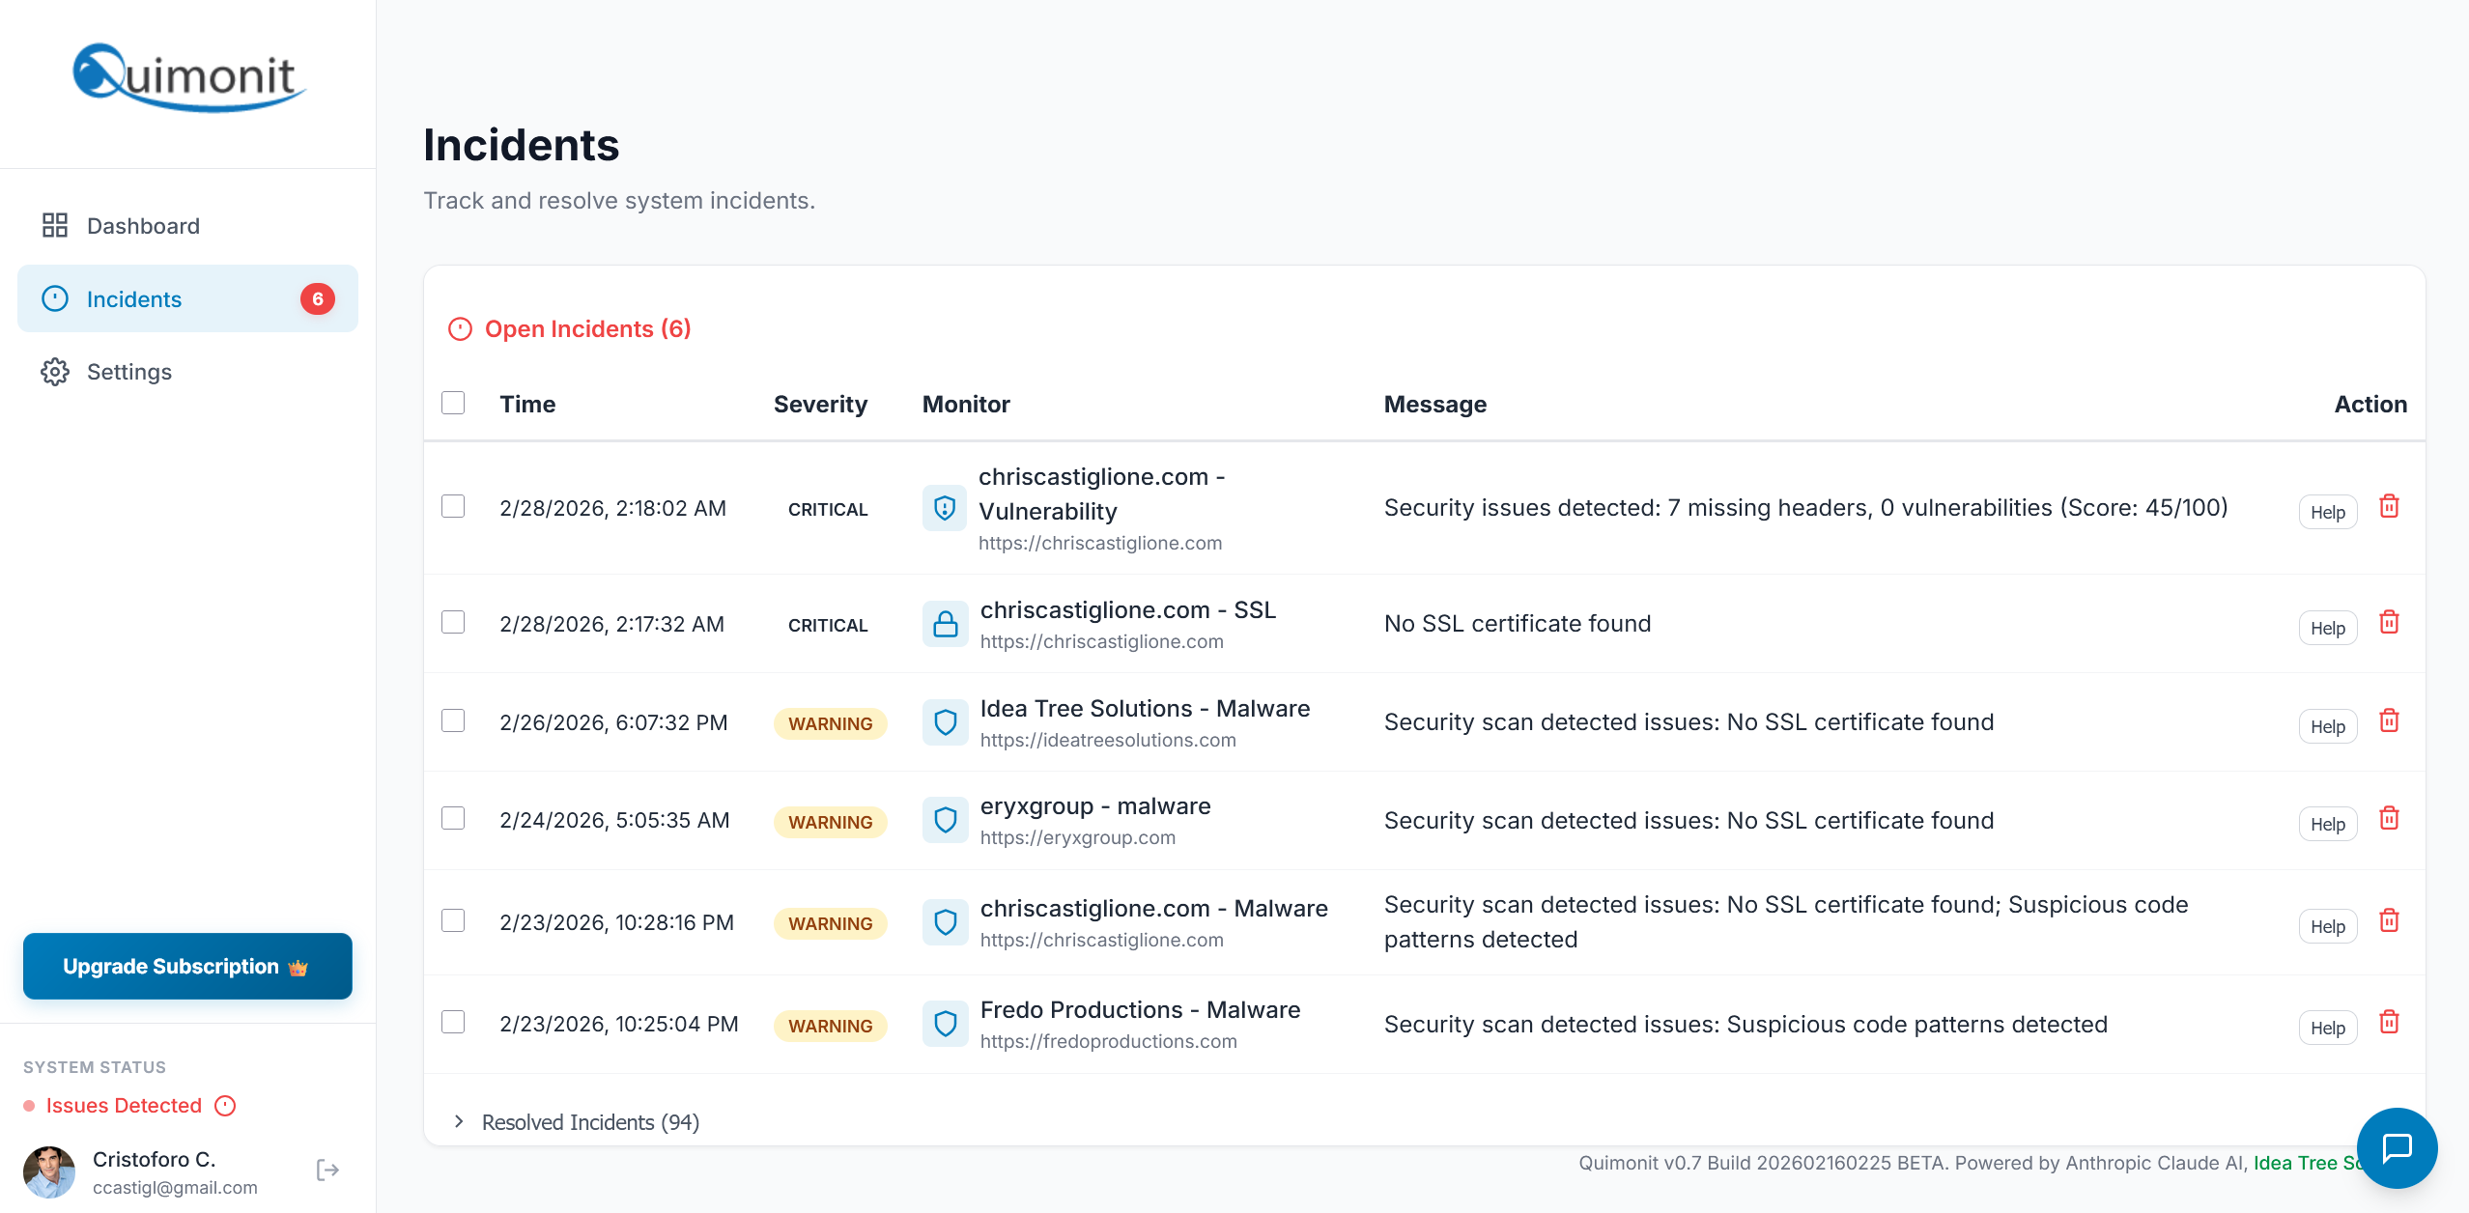Click the lock icon for SSL monitor
2469x1213 pixels.
pyautogui.click(x=945, y=624)
